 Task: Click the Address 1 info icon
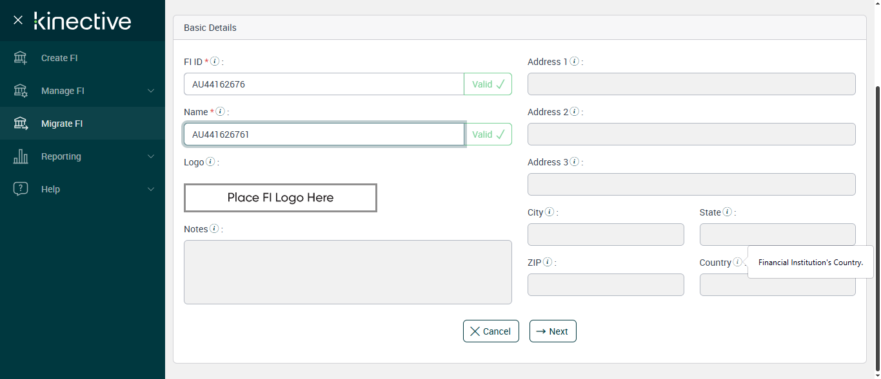click(574, 62)
